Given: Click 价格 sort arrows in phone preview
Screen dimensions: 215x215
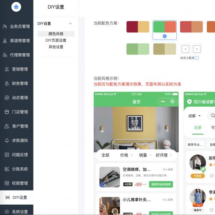Looking at the screenshot, I should pyautogui.click(x=132, y=155).
